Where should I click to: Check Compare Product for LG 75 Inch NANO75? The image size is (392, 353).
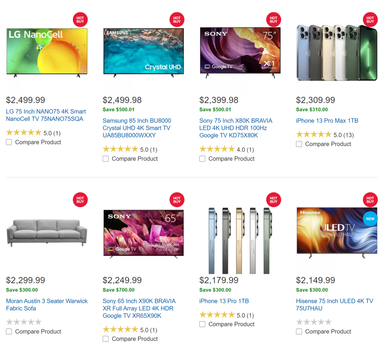[9, 142]
